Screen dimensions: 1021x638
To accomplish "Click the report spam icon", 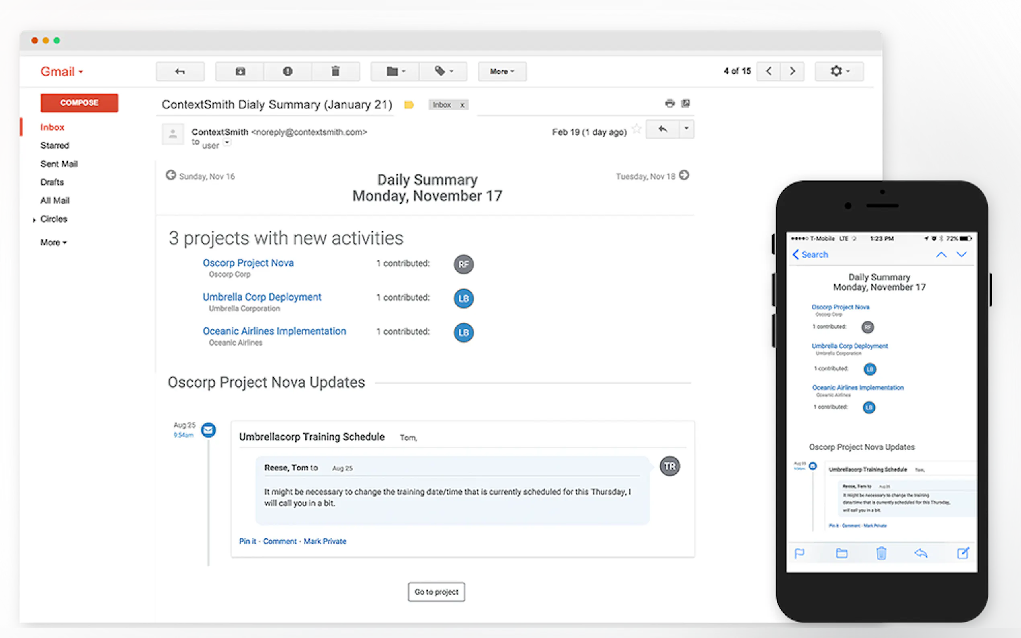I will coord(287,71).
